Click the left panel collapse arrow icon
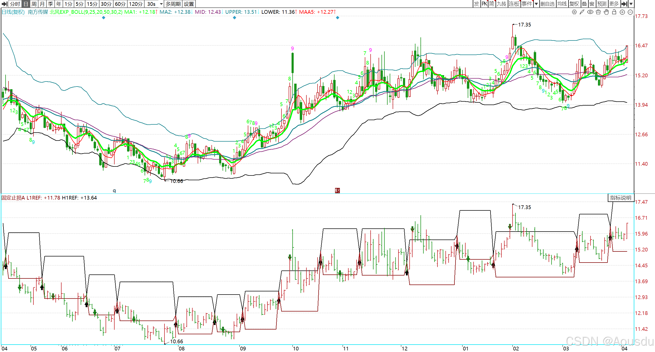 coord(4,4)
